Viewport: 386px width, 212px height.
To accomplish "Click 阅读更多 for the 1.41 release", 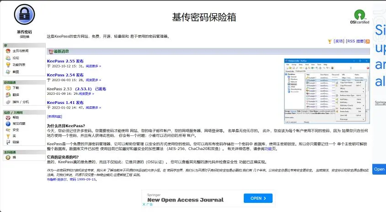I will coord(93,108).
